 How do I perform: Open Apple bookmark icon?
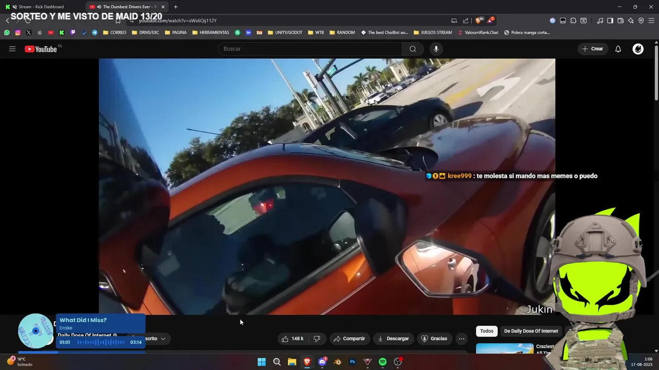tap(40, 32)
